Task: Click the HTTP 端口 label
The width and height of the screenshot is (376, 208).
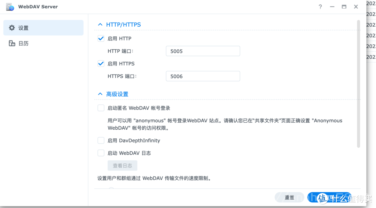Action: [120, 51]
